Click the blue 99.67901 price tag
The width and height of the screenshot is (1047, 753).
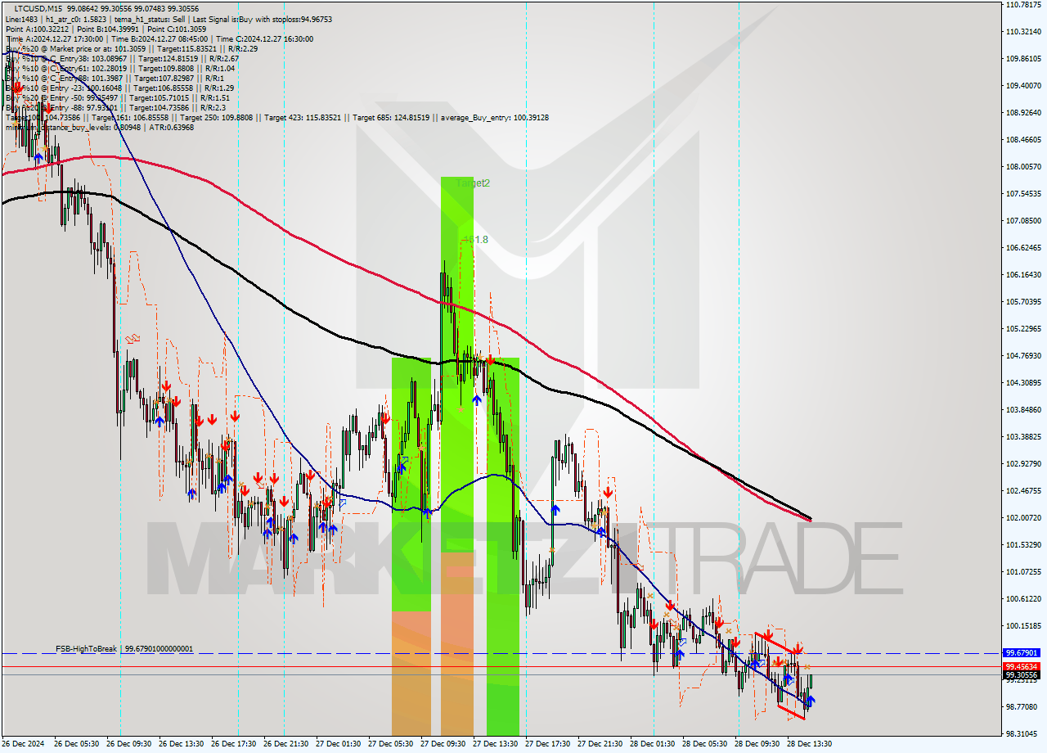tap(1022, 653)
